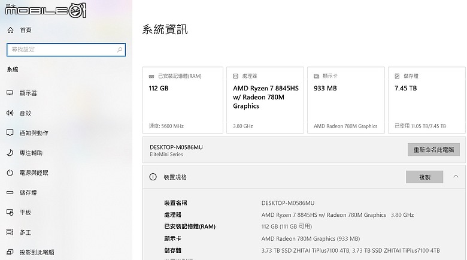The height and width of the screenshot is (260, 467).
Task: Select the 112 GB memory card
Action: tap(183, 100)
